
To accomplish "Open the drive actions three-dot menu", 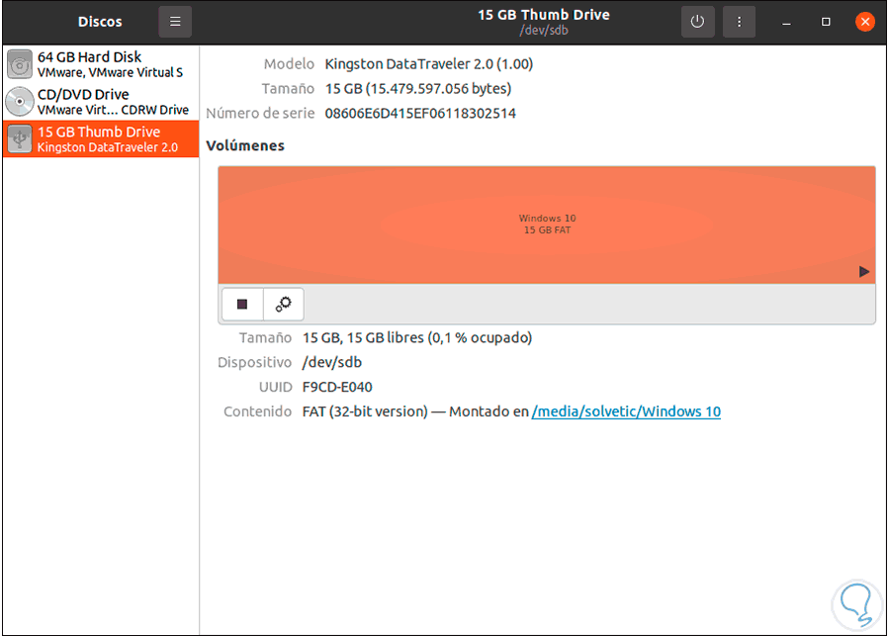I will [739, 21].
